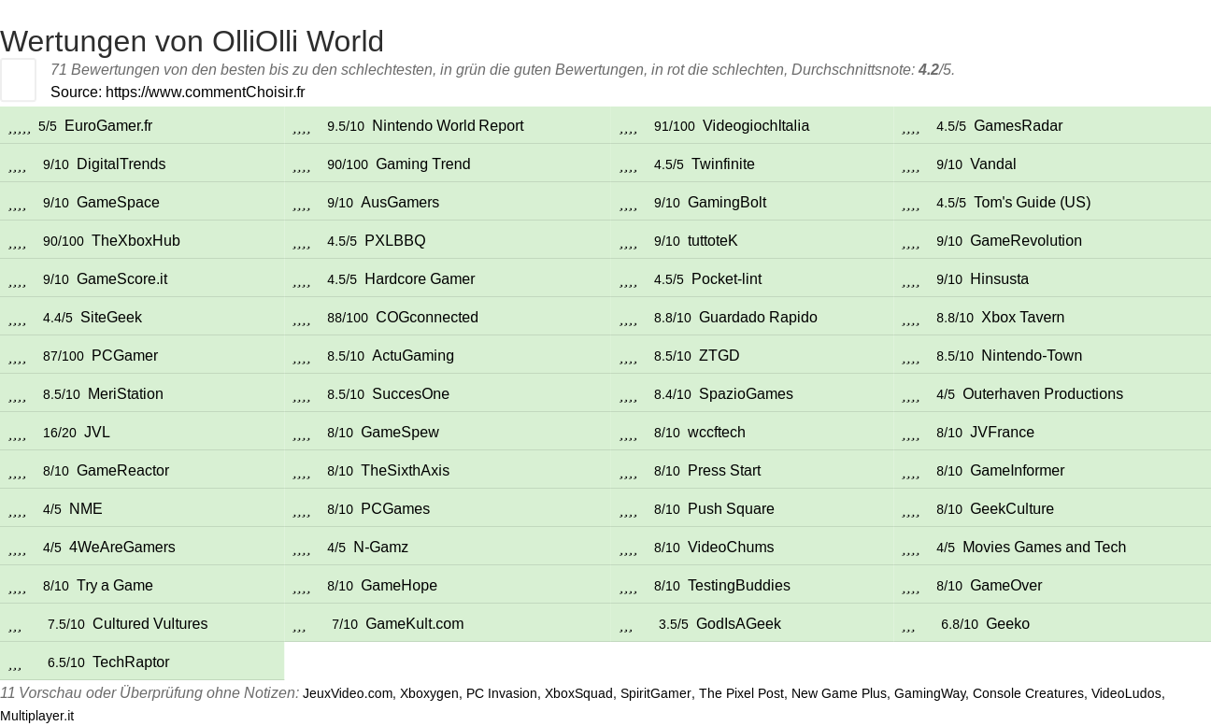1211x726 pixels.
Task: Open Movies Games and Tech review
Action: [1044, 548]
